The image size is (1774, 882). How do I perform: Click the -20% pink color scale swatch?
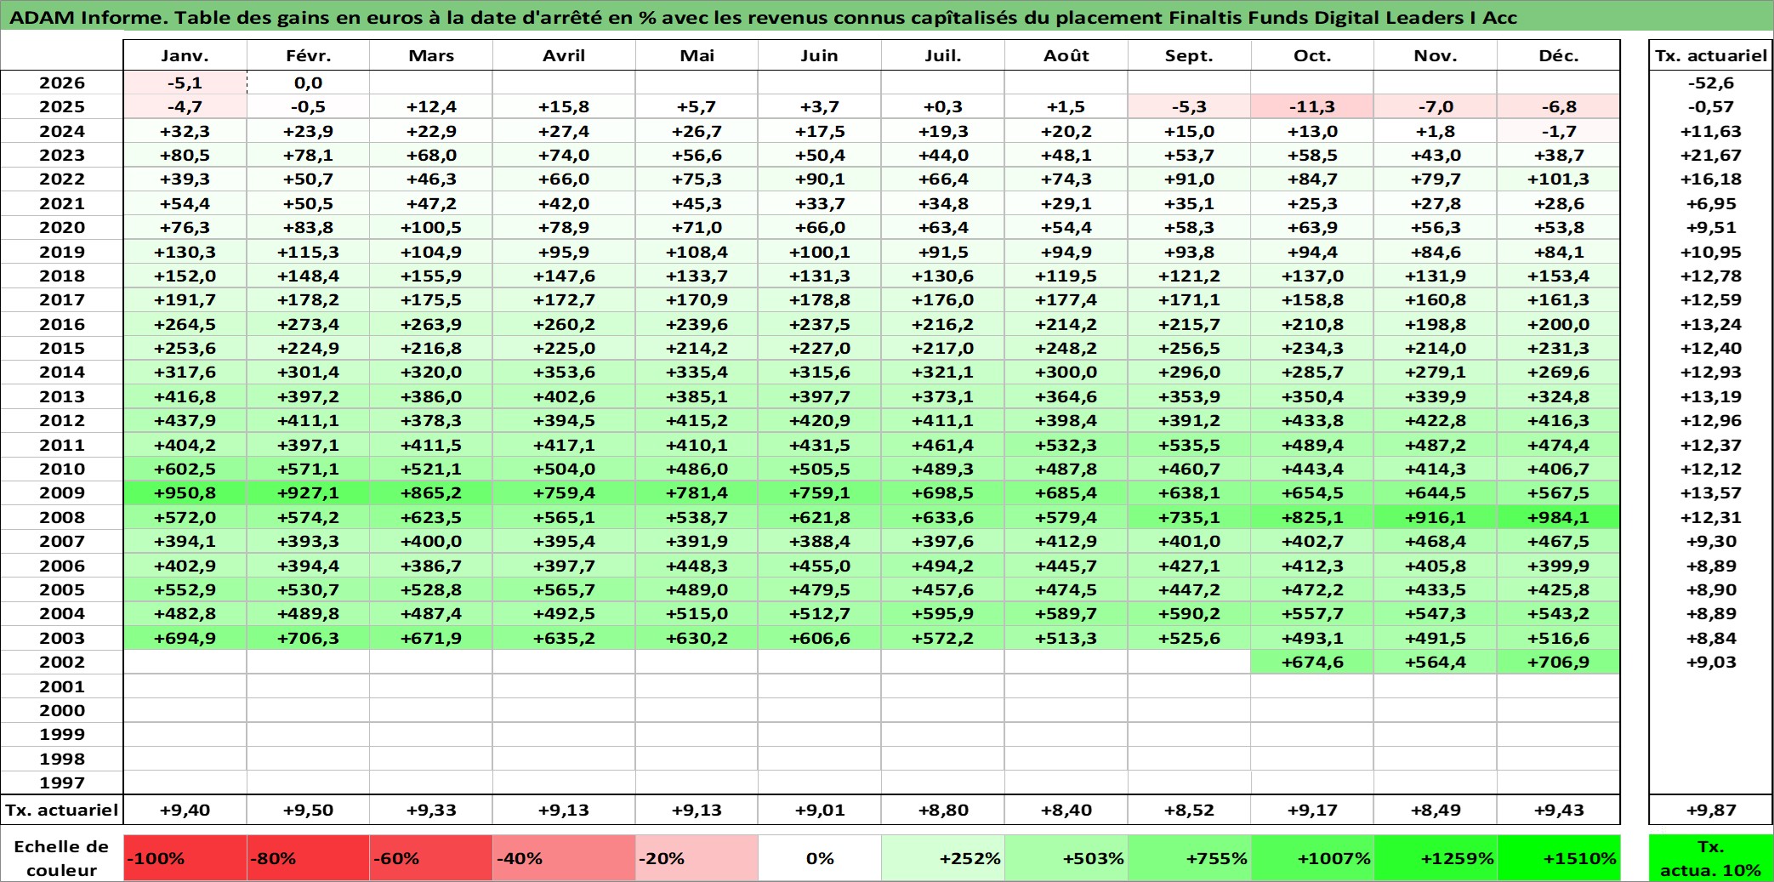coord(697,858)
